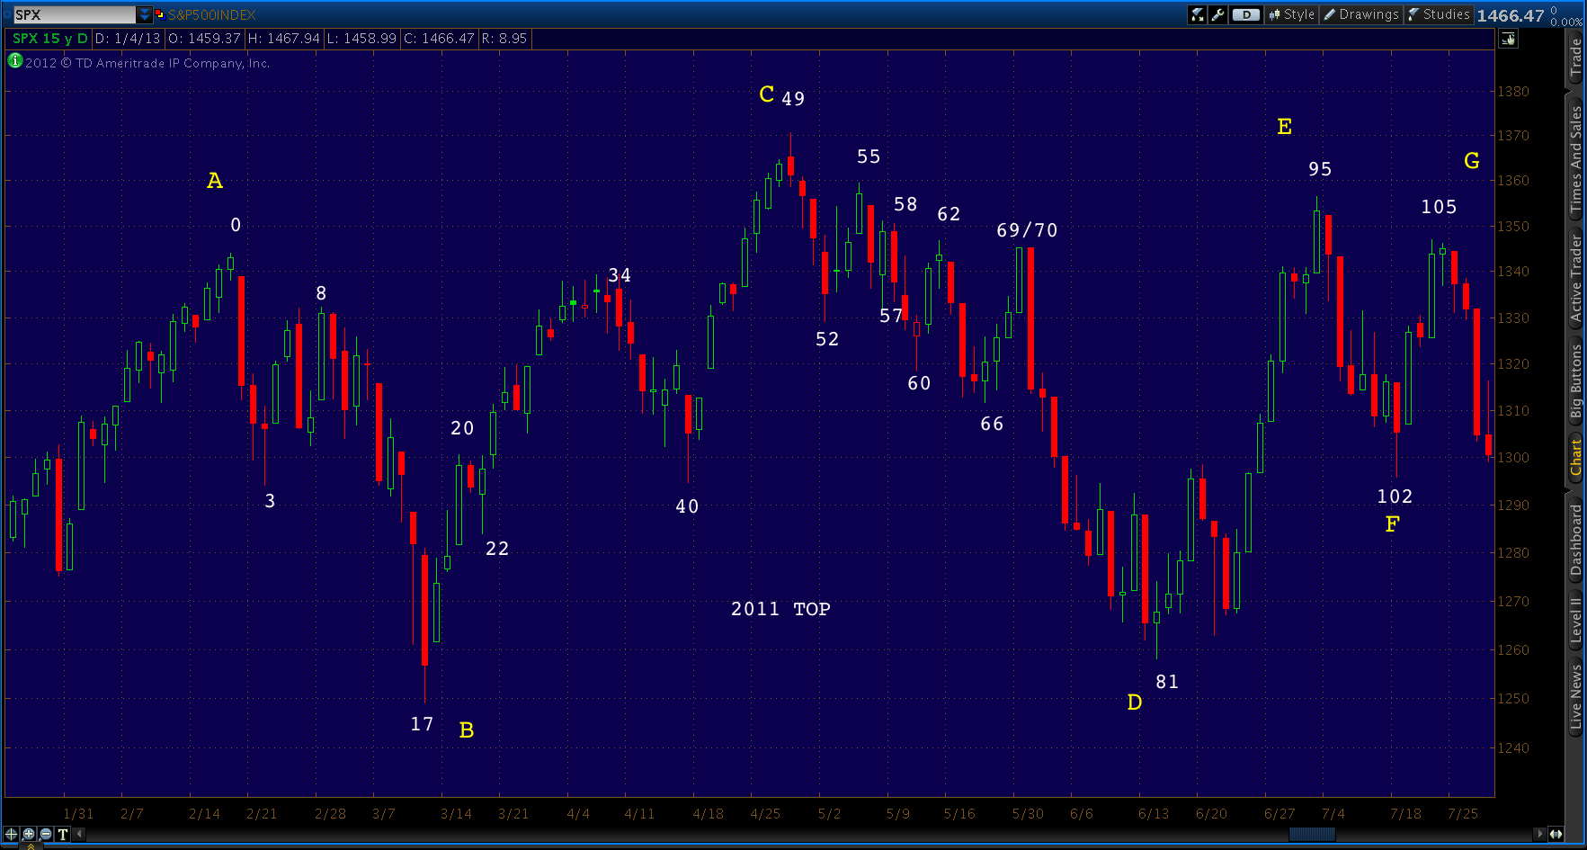Viewport: 1587px width, 850px height.
Task: Click the flask icon in Studies button
Action: click(1413, 14)
